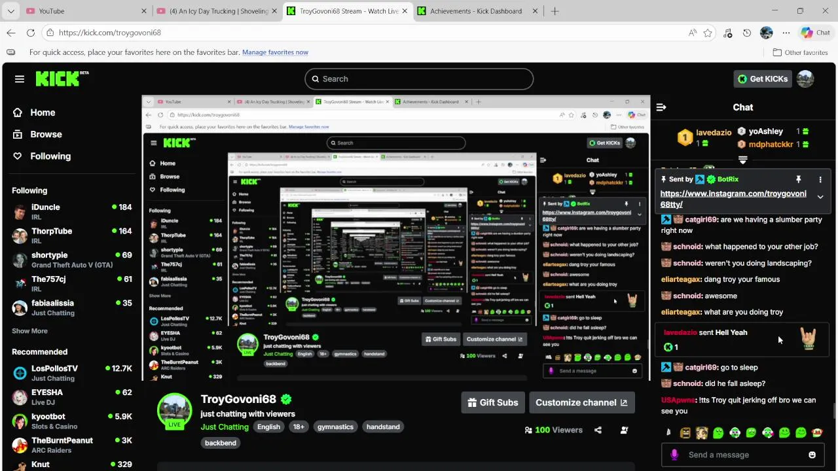The height and width of the screenshot is (471, 838).
Task: Open Read aloud in the address bar
Action: tap(692, 33)
